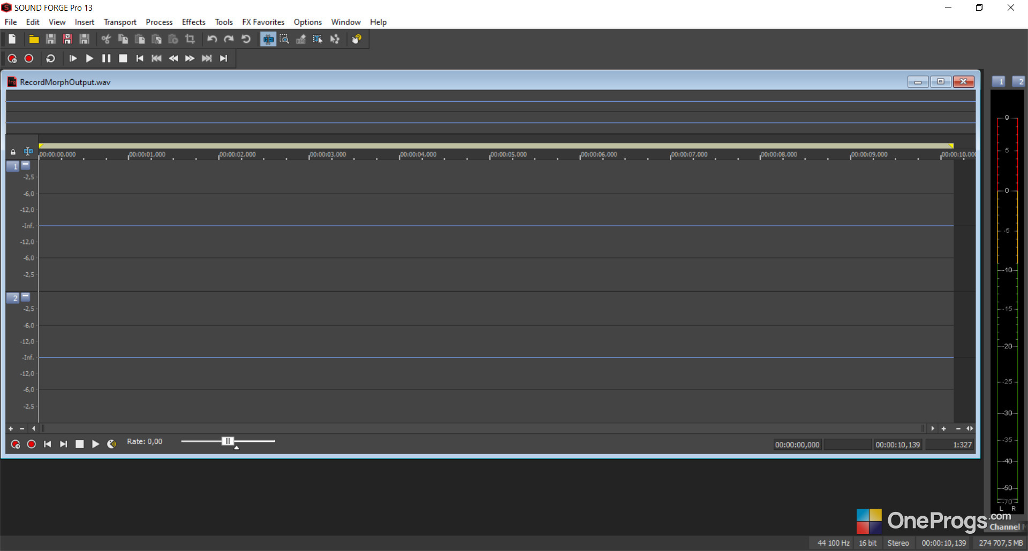This screenshot has height=551, width=1028.
Task: Click 44 100 Hz status bar entry
Action: tap(833, 543)
